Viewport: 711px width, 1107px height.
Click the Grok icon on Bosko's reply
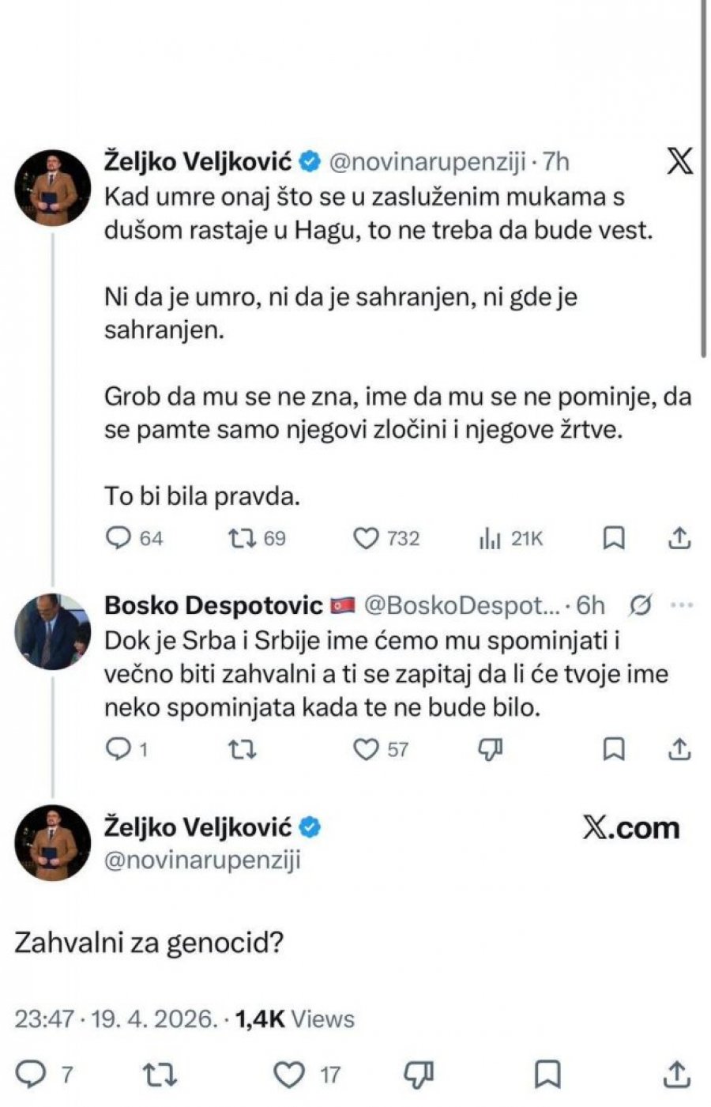641,606
